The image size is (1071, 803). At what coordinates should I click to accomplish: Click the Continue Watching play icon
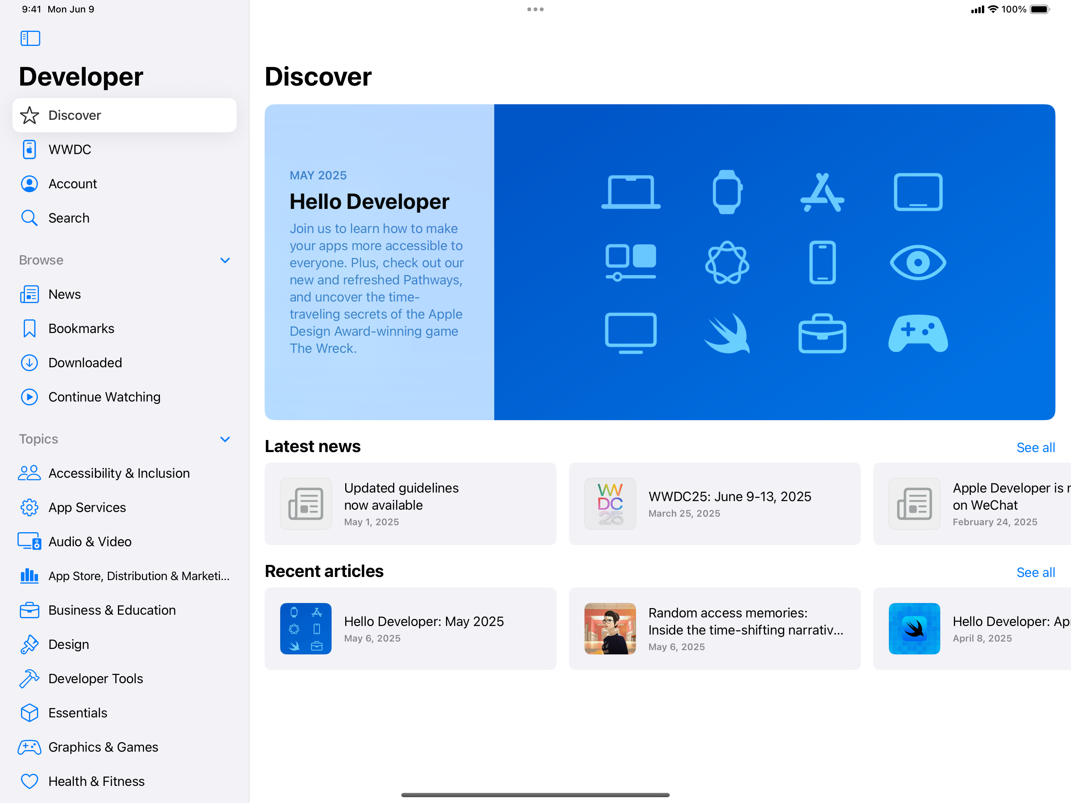pos(29,397)
